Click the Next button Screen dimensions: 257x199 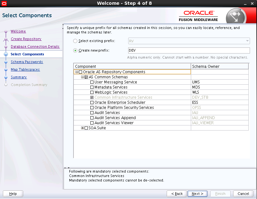click(x=198, y=194)
